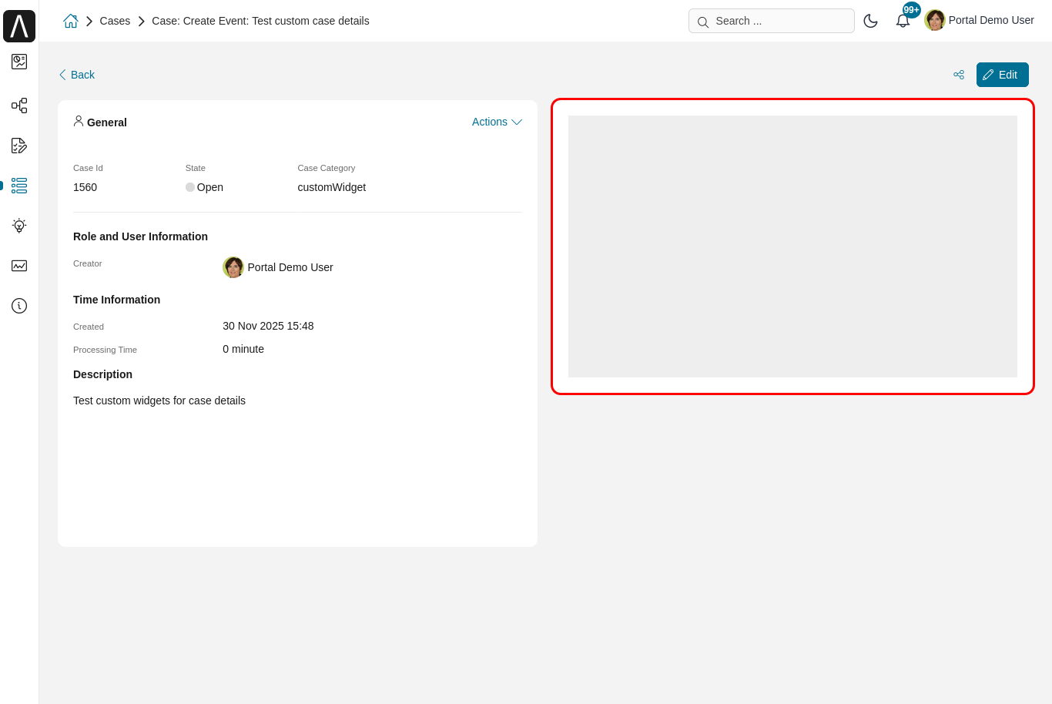Click the share icon next to Edit
1052x704 pixels.
point(958,75)
